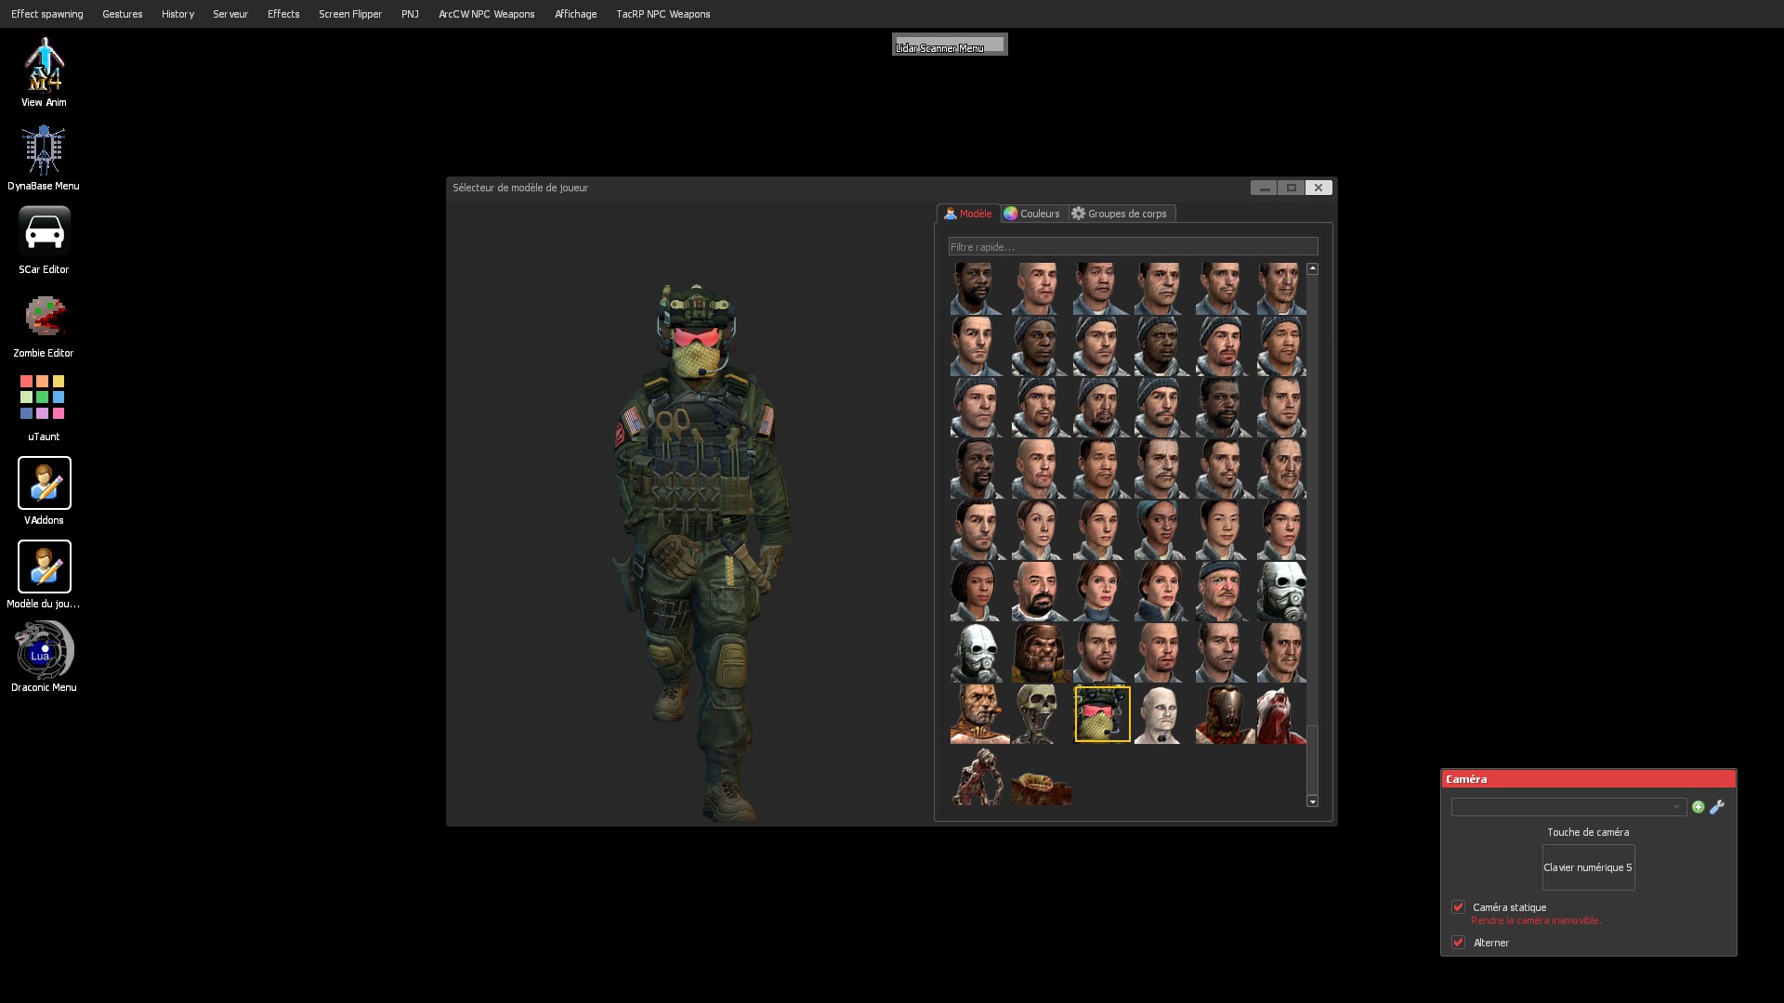Open the Effects menu
This screenshot has width=1784, height=1003.
[x=283, y=14]
